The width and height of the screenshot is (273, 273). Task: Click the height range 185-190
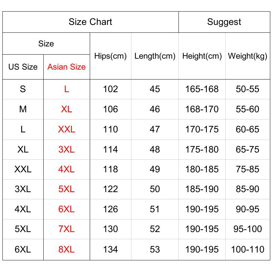[x=202, y=189]
